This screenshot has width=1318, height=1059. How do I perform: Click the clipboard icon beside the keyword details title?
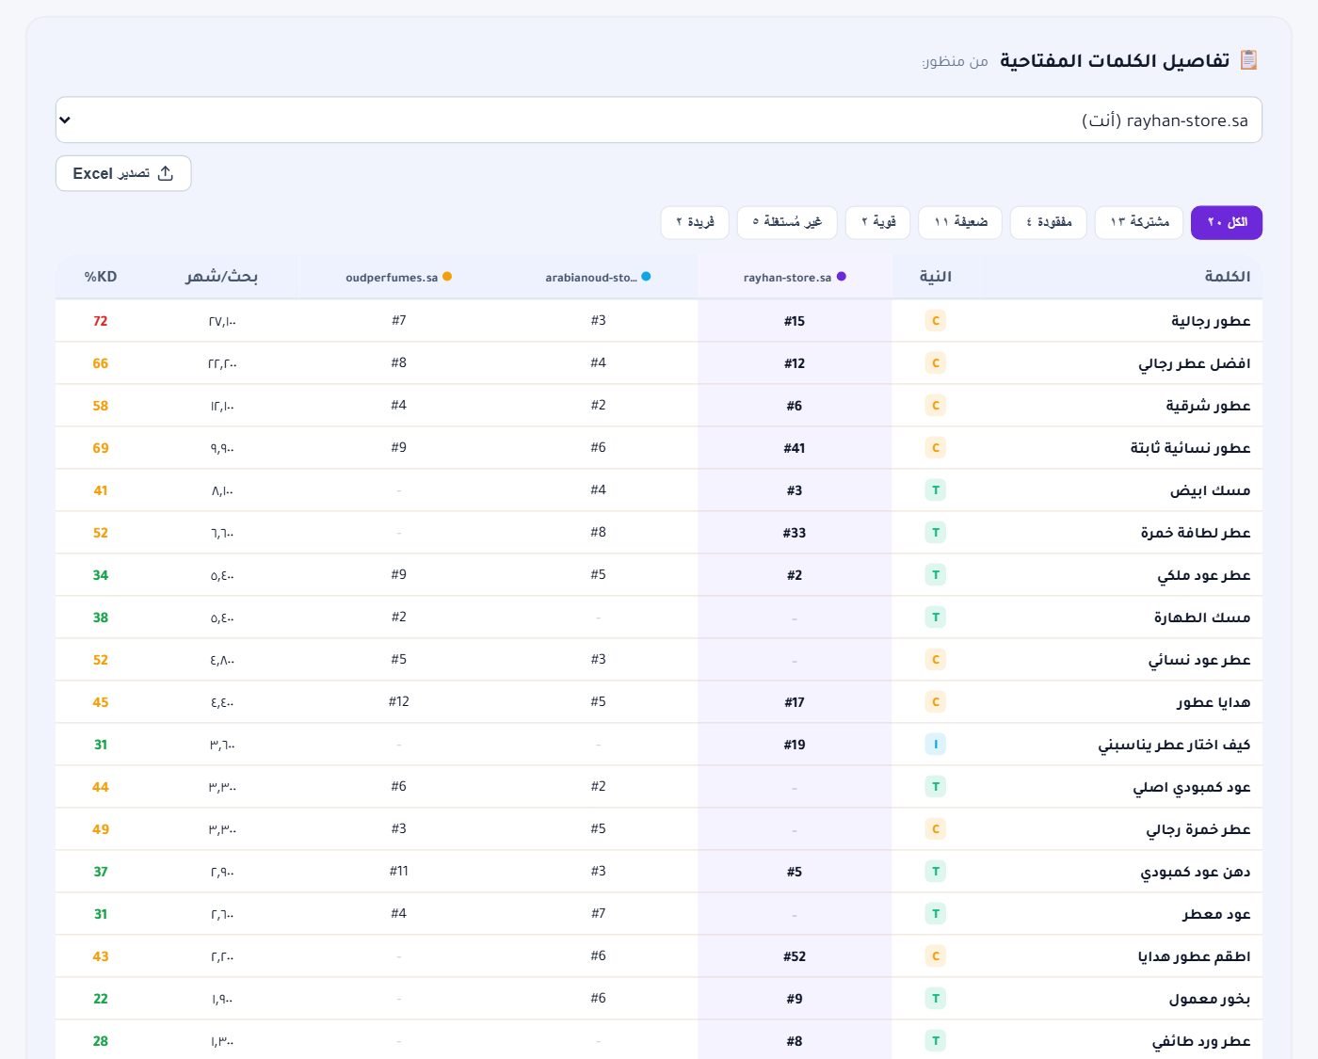[1248, 60]
